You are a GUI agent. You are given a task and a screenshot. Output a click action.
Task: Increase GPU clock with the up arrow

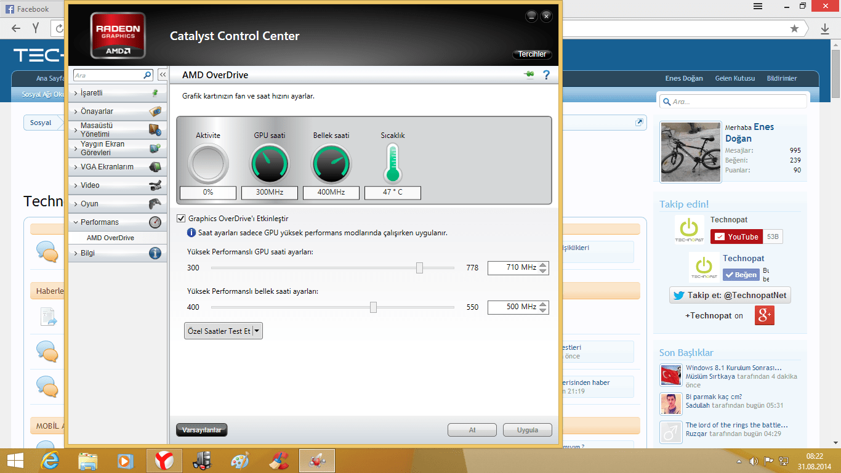[542, 265]
